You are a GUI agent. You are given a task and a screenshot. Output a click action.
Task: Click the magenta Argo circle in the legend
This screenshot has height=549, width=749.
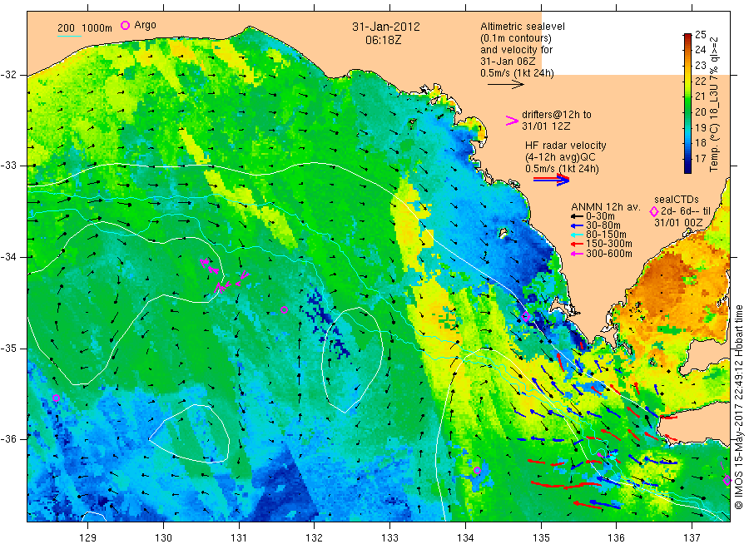tap(125, 25)
